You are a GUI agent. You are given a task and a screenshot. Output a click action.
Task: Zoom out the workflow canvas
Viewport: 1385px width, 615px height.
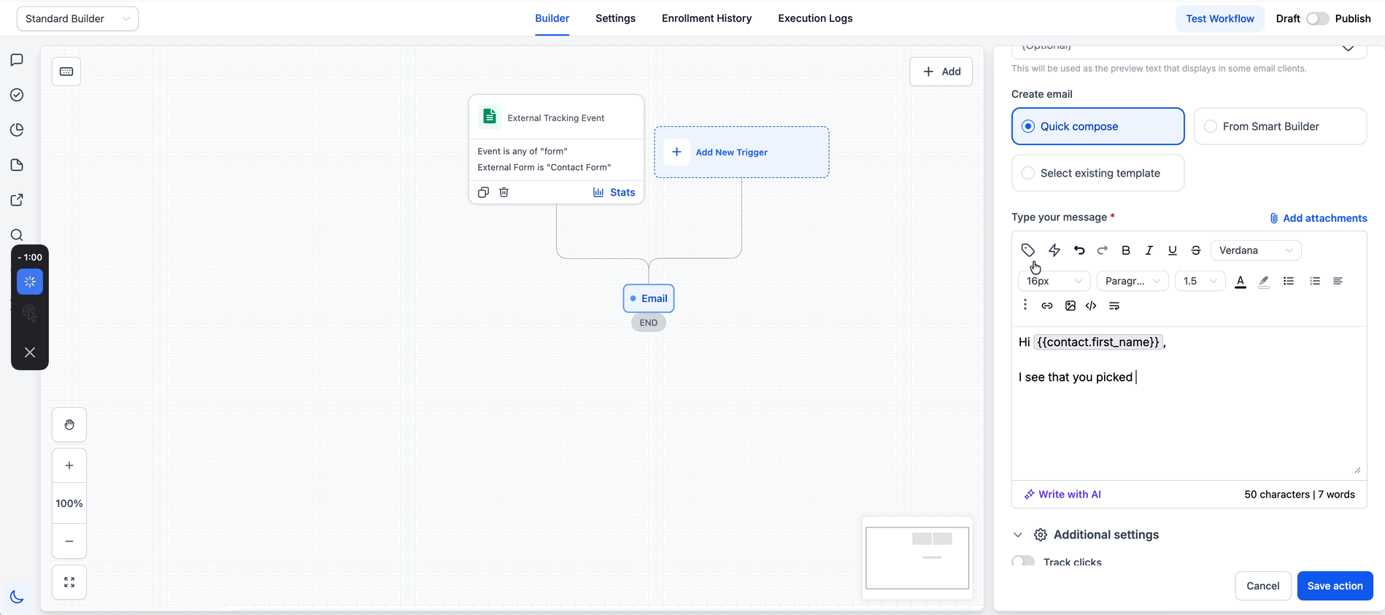tap(69, 541)
